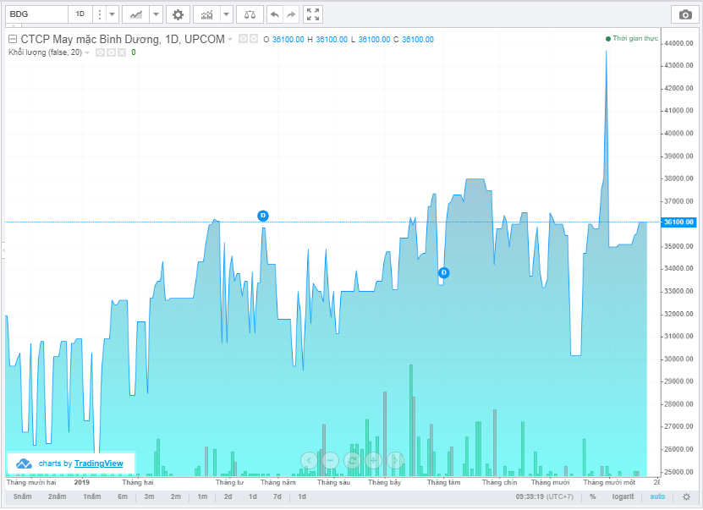Take a chart snapshot with camera icon

click(685, 14)
